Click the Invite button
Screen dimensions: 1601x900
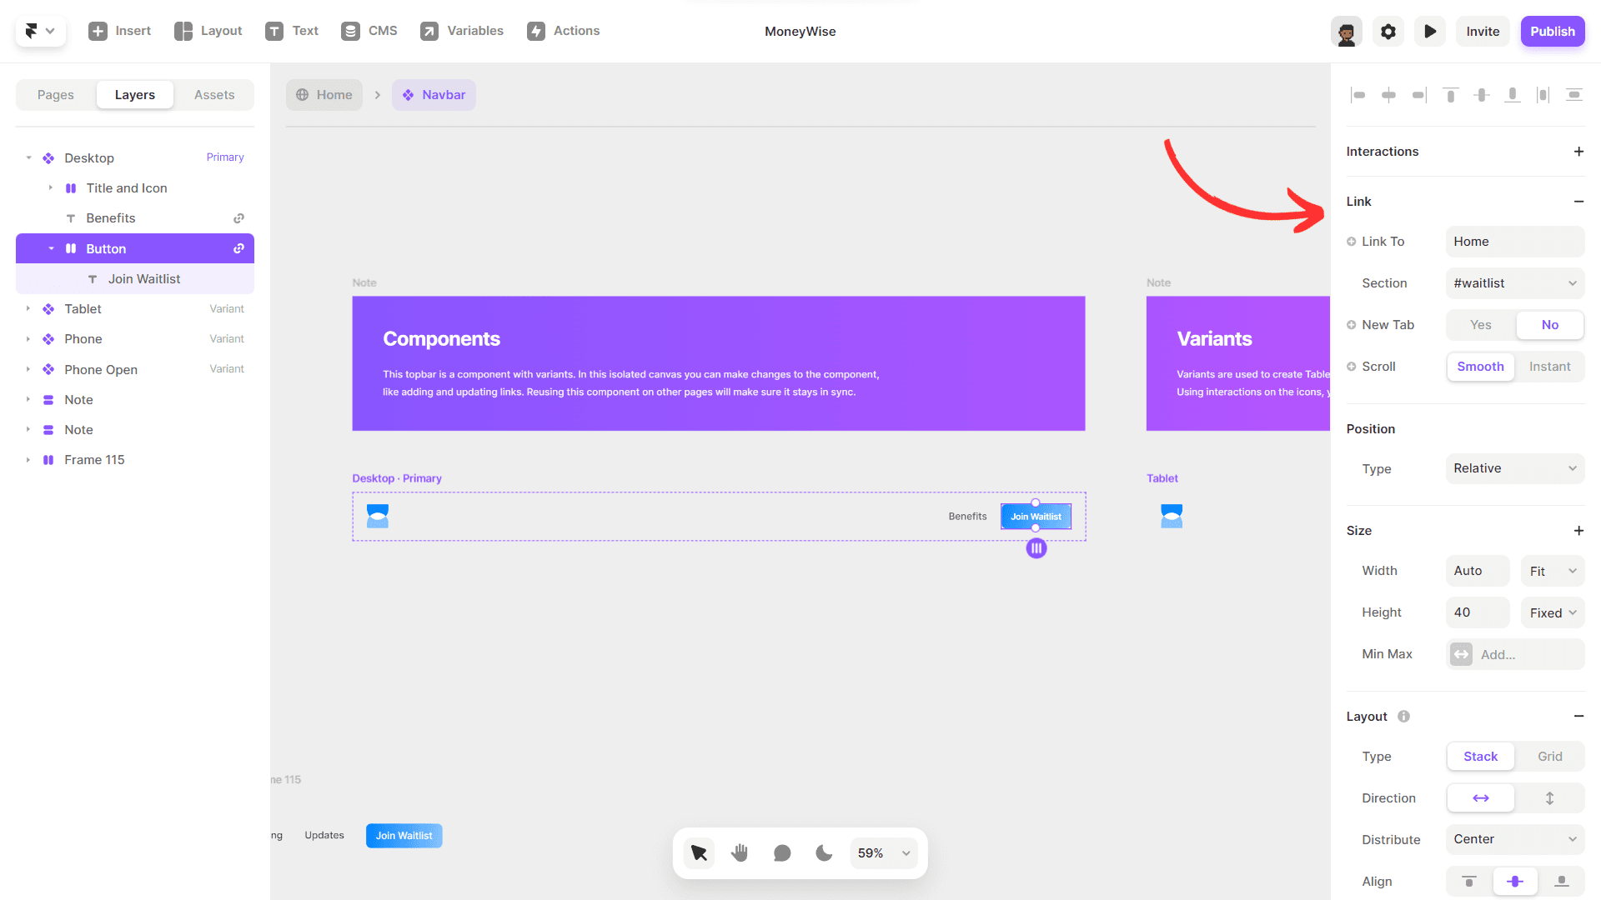click(x=1483, y=32)
